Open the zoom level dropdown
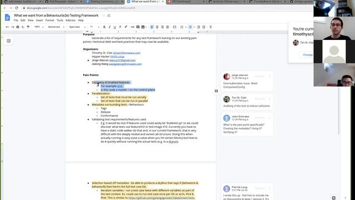The height and width of the screenshot is (200, 355). (x=39, y=27)
